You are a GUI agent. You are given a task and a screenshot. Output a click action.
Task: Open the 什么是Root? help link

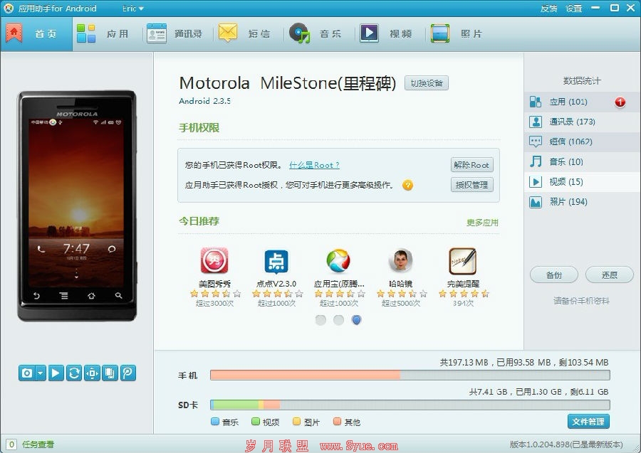coord(314,165)
